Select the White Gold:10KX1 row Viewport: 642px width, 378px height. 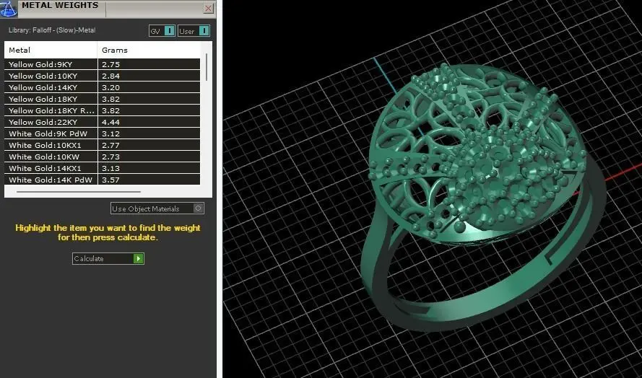click(x=102, y=145)
